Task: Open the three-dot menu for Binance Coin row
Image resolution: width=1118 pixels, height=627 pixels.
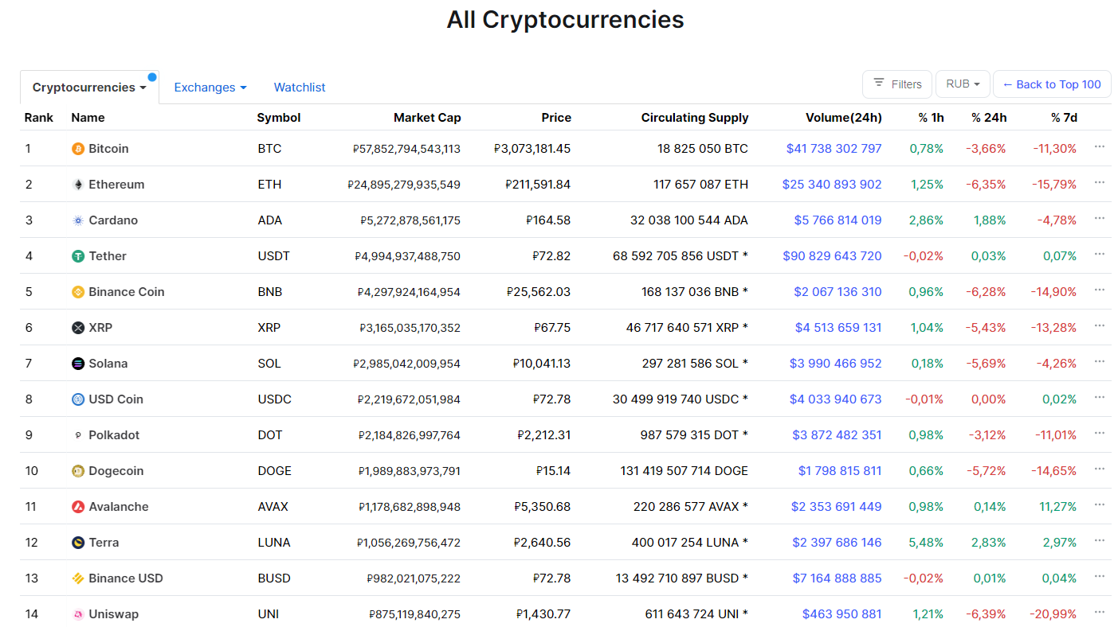Action: pos(1100,290)
